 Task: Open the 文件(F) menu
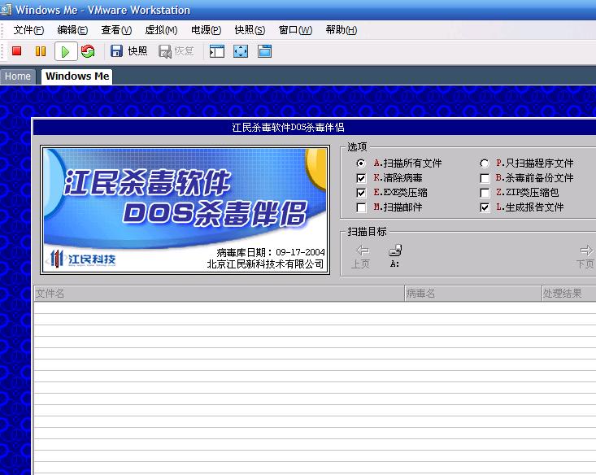28,29
